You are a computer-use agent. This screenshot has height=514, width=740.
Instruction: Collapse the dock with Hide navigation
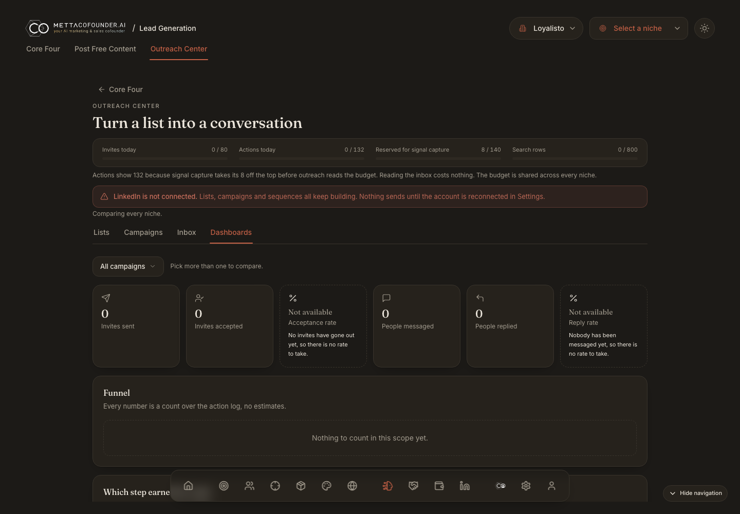(695, 493)
